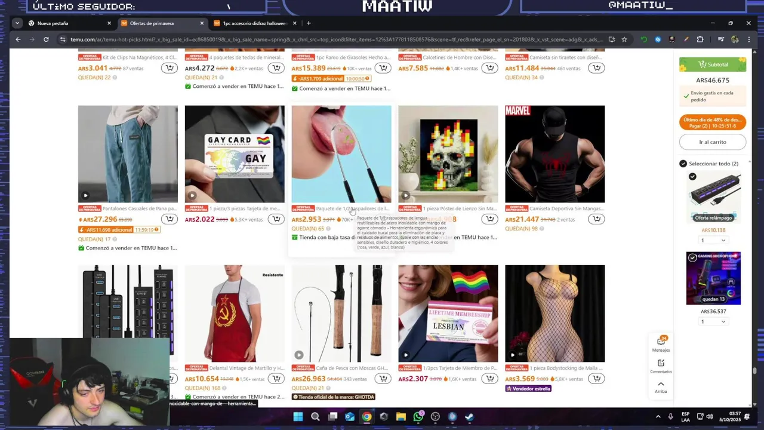Open Windows Start menu

(x=298, y=417)
